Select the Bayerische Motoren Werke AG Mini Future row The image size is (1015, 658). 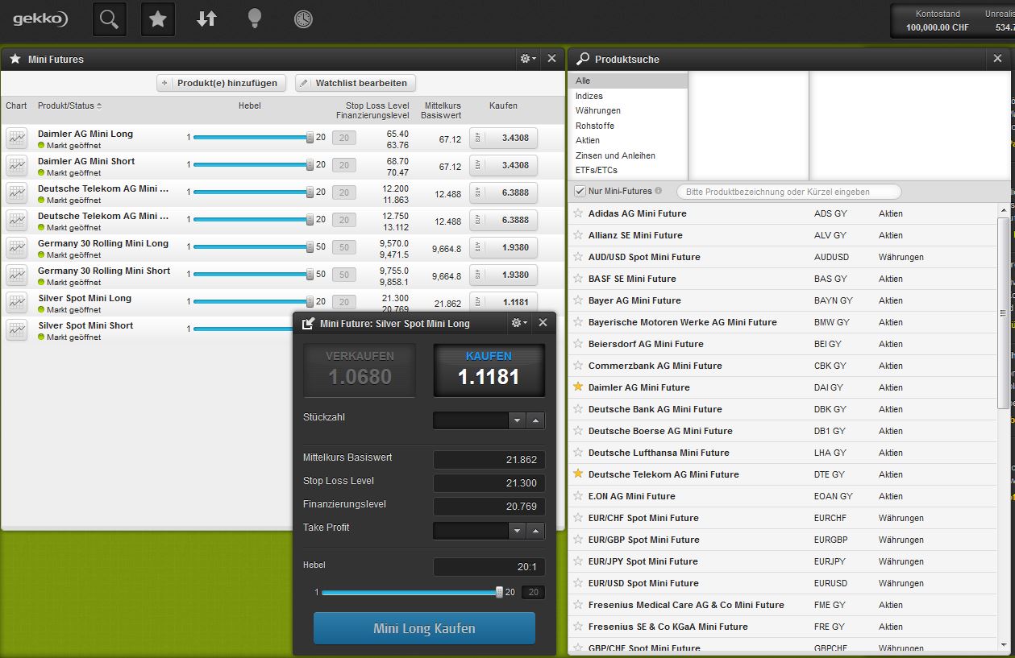(782, 322)
